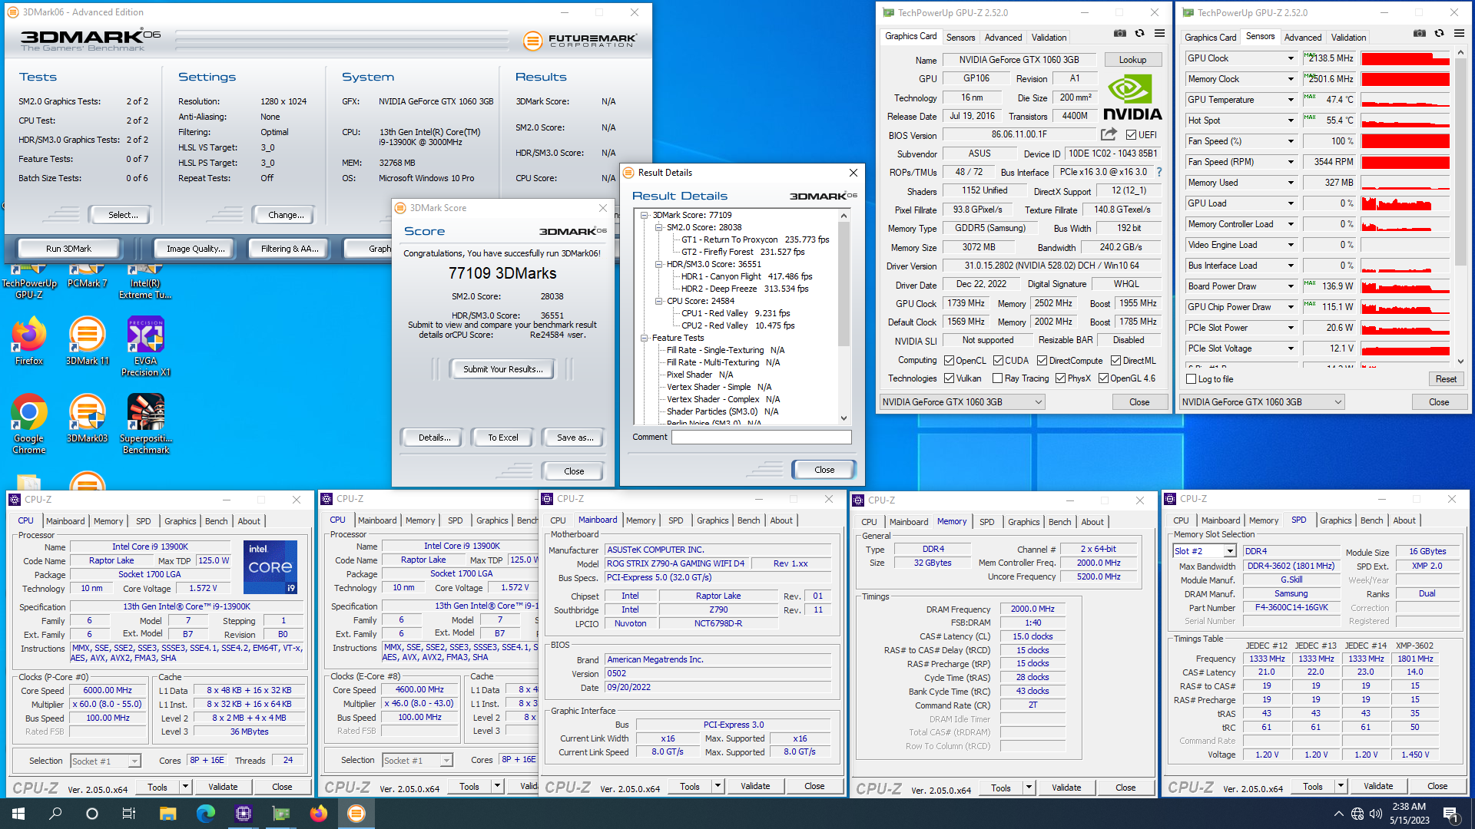Viewport: 1475px width, 829px height.
Task: Open the Memory Clock sensor dropdown
Action: [1291, 79]
